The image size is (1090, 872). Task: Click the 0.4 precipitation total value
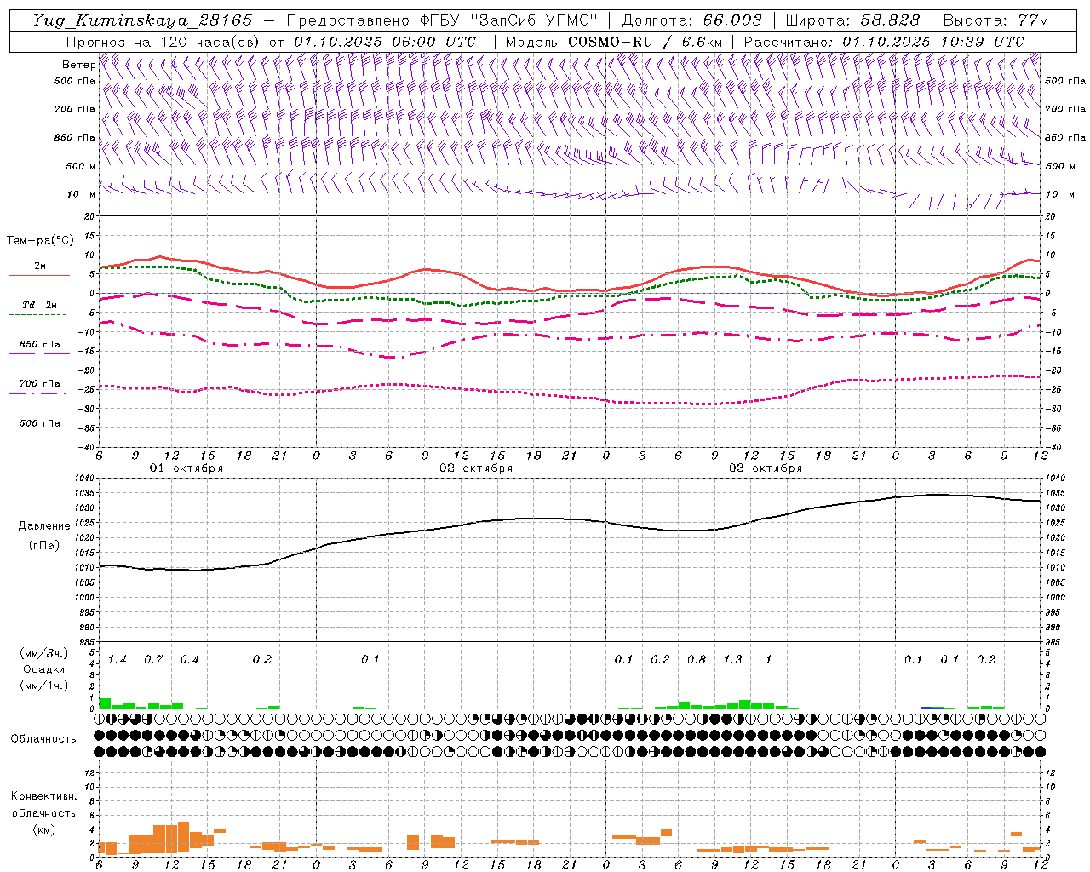189,660
